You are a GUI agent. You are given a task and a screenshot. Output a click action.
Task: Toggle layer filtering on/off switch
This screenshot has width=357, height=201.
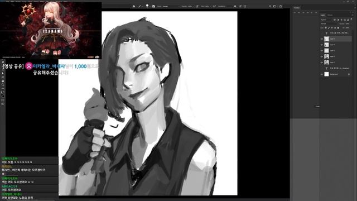click(351, 19)
